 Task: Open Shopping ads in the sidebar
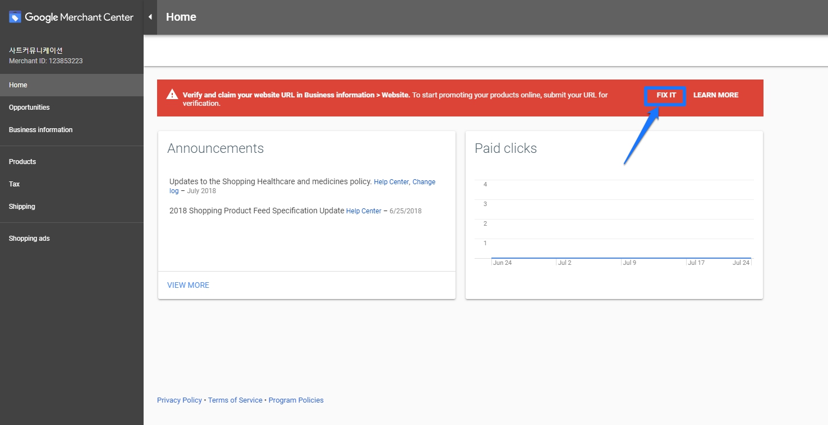[x=72, y=239]
